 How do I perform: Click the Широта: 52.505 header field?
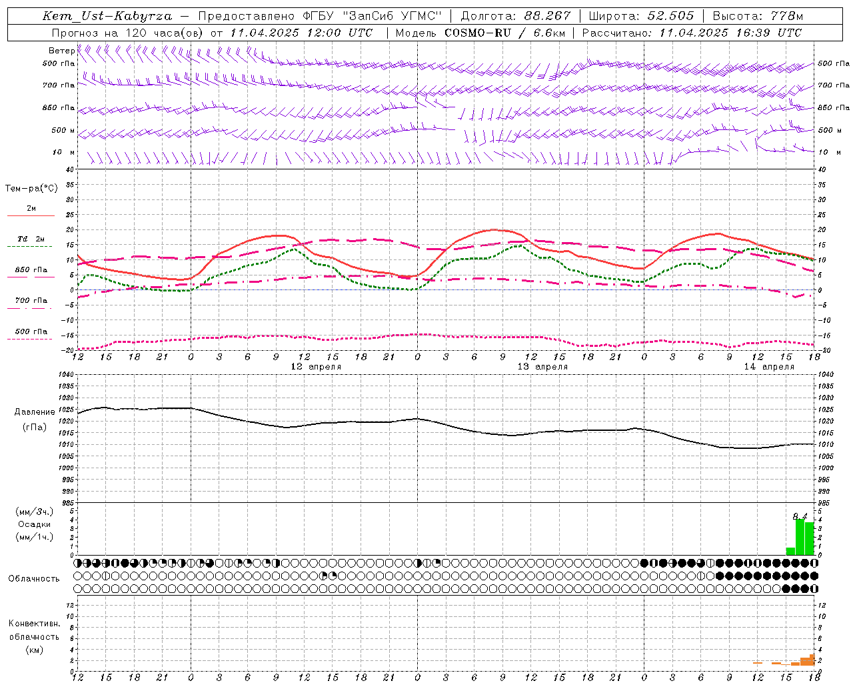pos(641,16)
